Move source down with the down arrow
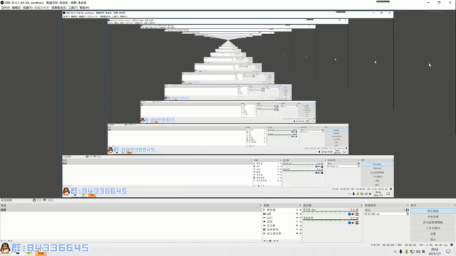456x256 pixels. pyautogui.click(x=277, y=241)
